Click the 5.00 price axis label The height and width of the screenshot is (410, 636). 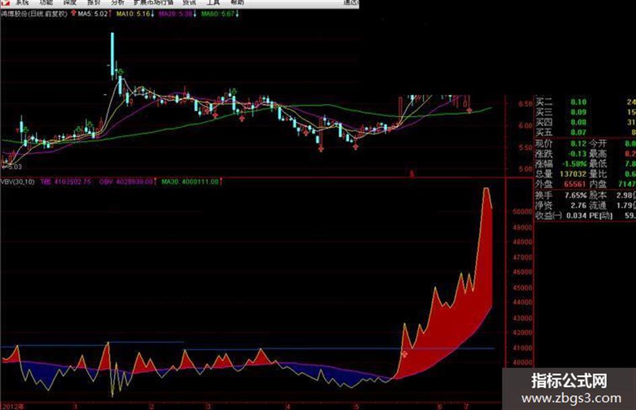point(526,169)
